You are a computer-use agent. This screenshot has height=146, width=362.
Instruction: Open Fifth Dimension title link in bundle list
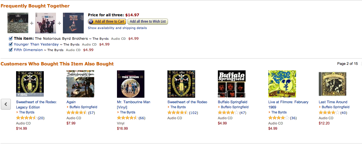tap(28, 50)
